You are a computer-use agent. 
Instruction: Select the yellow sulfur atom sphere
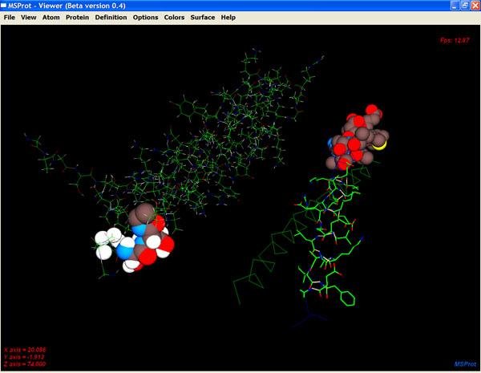click(x=382, y=147)
